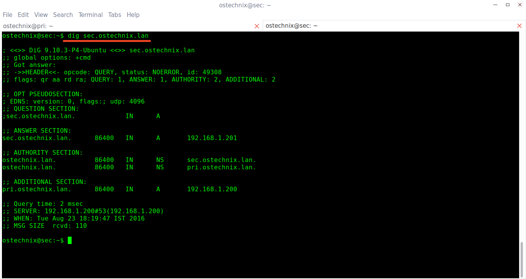526x279 pixels.
Task: Click the underlined dig sec.ostechnix.lan command
Action: pos(108,36)
